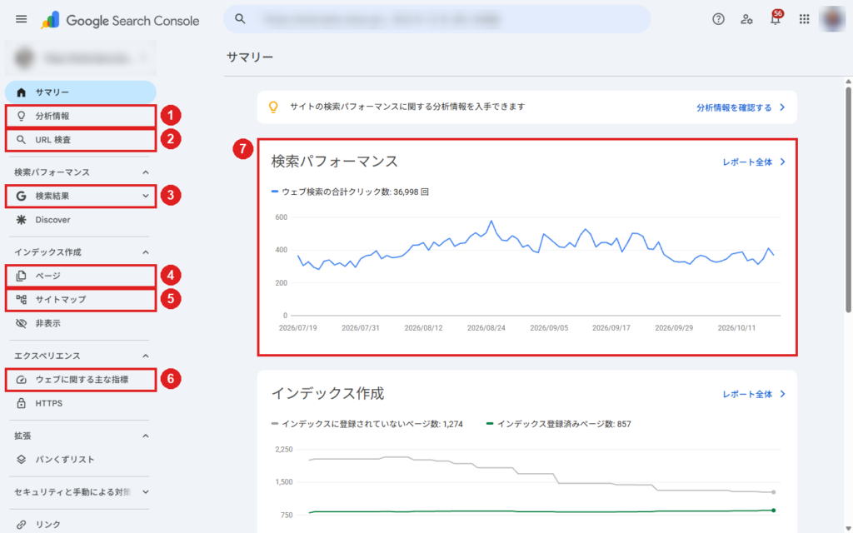The height and width of the screenshot is (533, 853).
Task: Open the help question mark icon
Action: (x=718, y=19)
